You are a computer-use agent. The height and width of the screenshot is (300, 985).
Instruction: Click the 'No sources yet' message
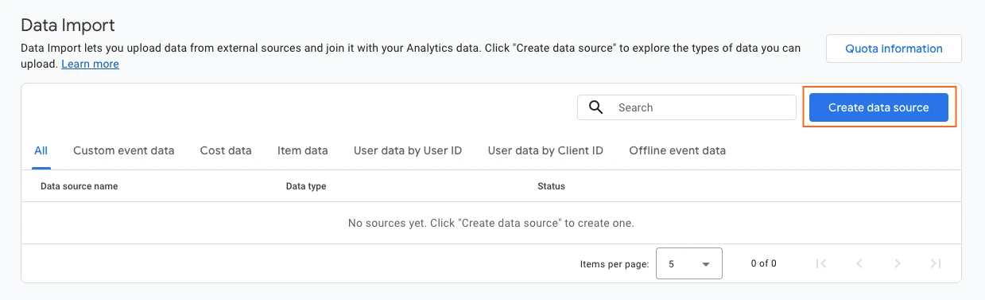click(x=491, y=223)
